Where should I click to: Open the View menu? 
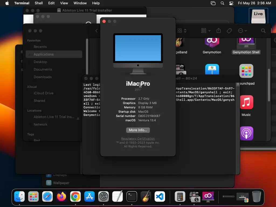[64, 3]
